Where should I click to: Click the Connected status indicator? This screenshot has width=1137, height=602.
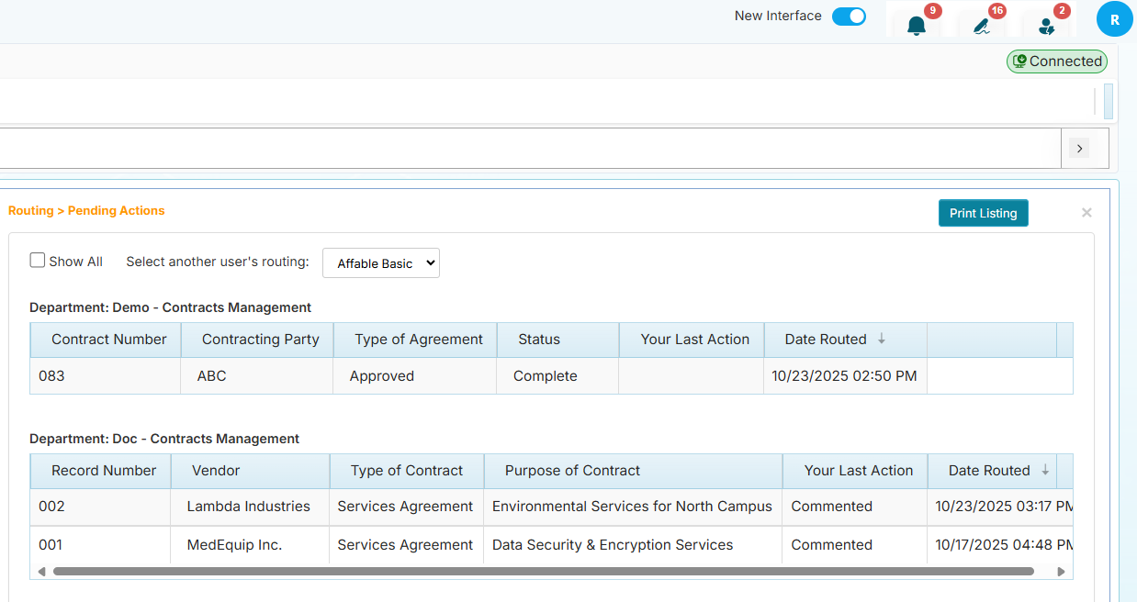(x=1057, y=61)
